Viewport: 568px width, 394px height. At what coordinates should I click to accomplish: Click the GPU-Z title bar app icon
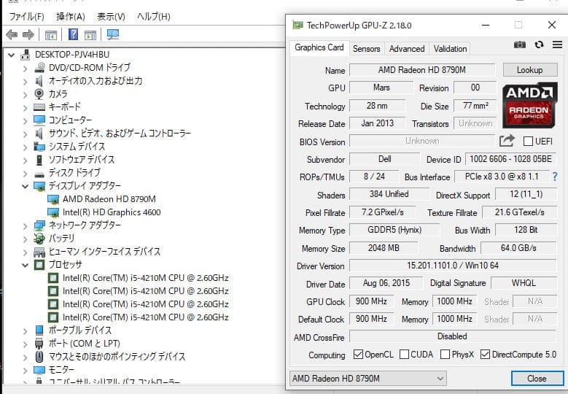[x=297, y=25]
